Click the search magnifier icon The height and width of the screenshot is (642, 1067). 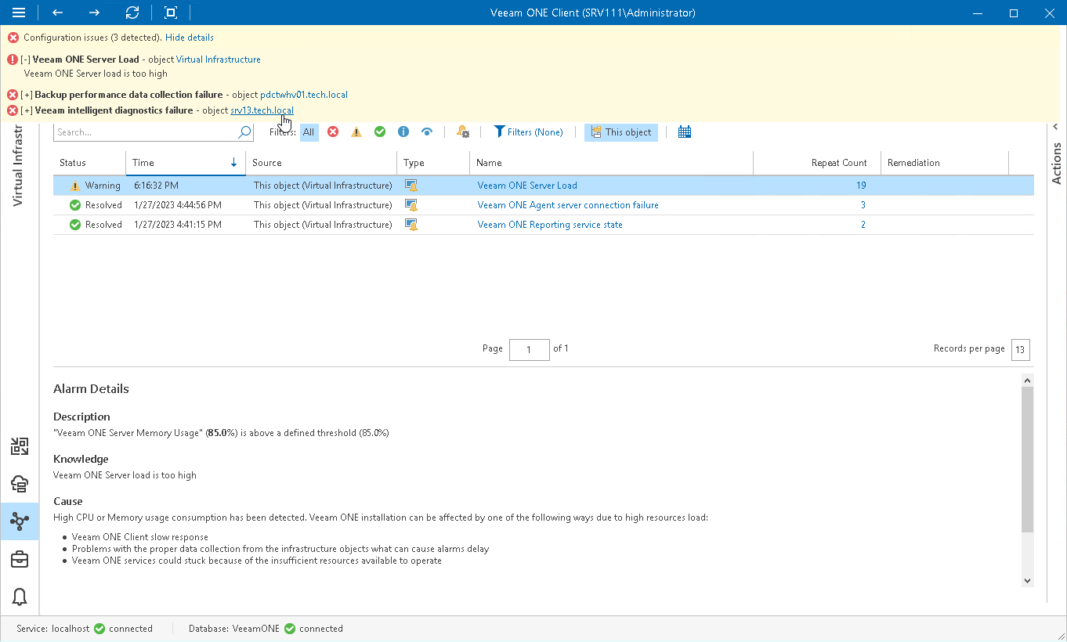[245, 132]
